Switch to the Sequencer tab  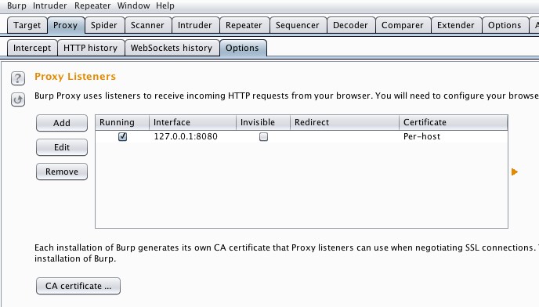pos(298,25)
